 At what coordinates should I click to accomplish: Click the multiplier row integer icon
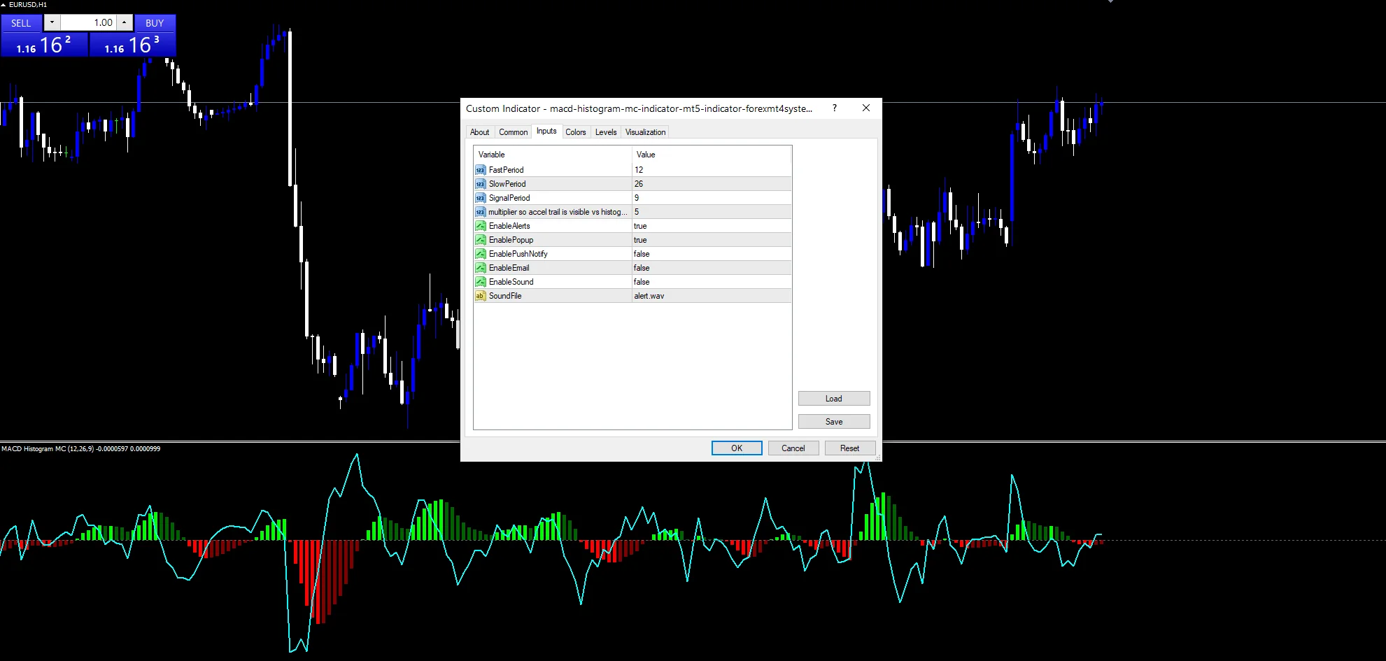tap(480, 212)
